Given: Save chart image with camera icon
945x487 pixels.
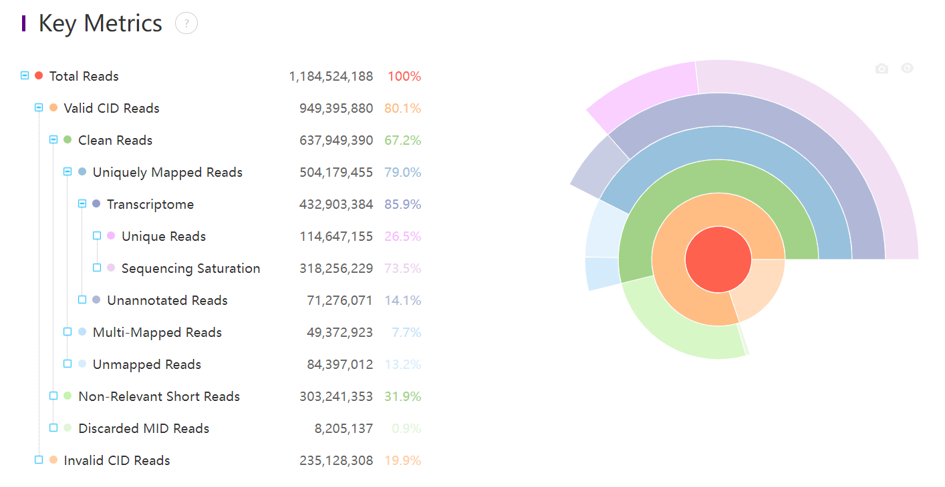Looking at the screenshot, I should coord(882,68).
